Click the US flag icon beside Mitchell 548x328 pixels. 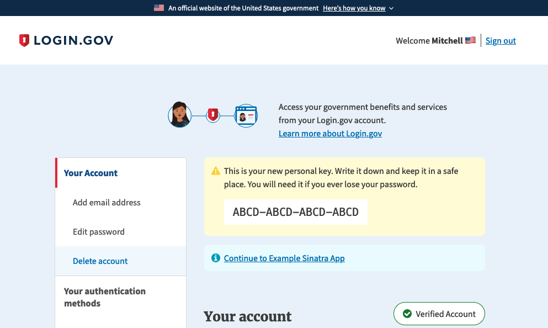click(470, 40)
